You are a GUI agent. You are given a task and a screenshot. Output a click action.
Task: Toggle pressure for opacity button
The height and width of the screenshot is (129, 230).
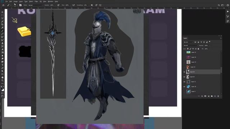pos(58,5)
